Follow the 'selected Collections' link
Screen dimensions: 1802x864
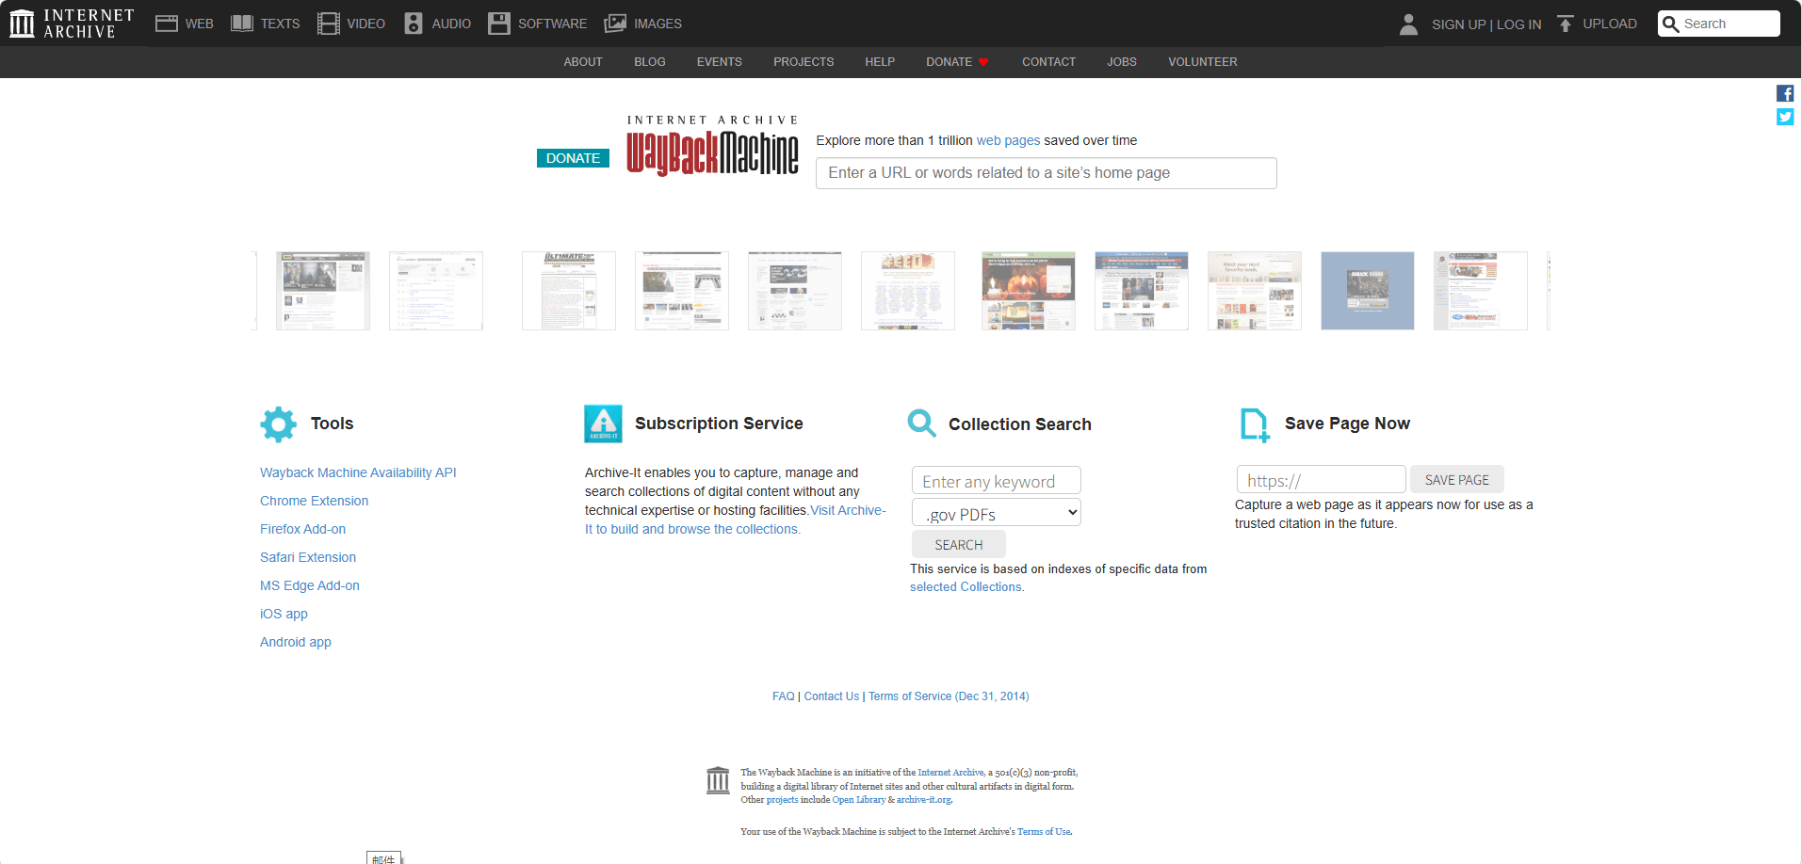tap(966, 587)
